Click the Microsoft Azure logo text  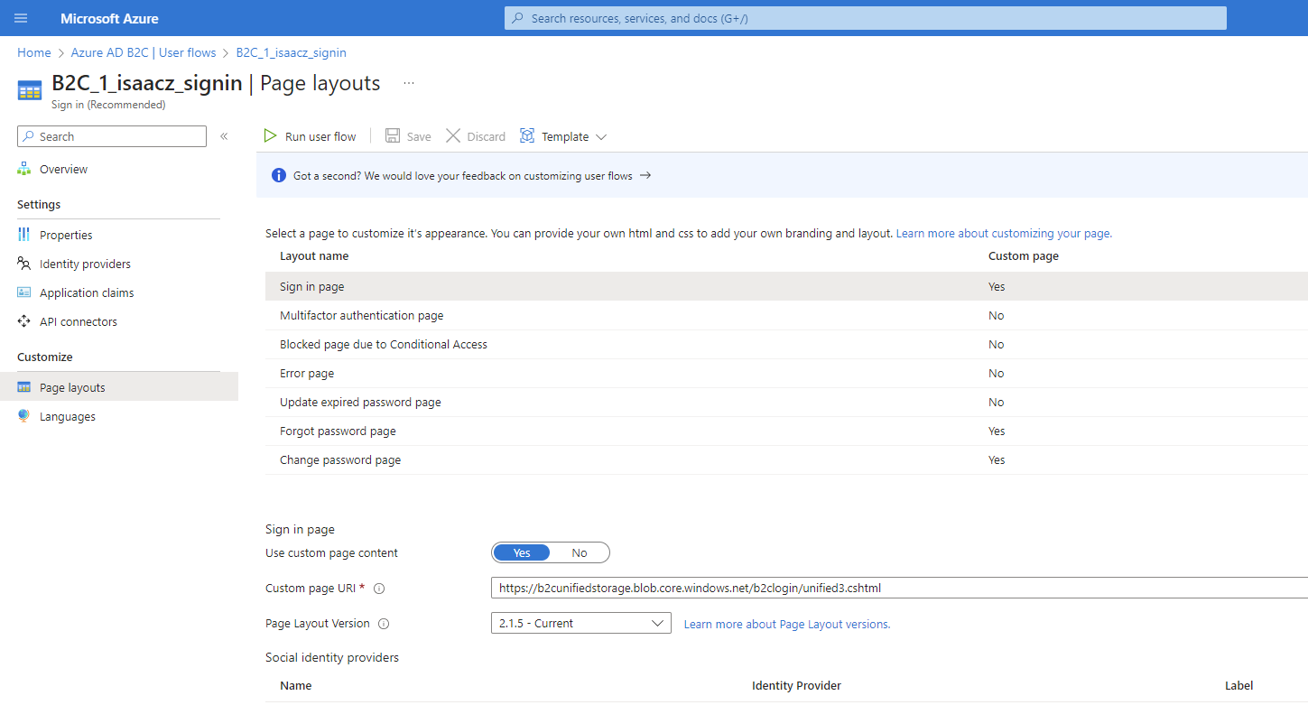coord(109,18)
